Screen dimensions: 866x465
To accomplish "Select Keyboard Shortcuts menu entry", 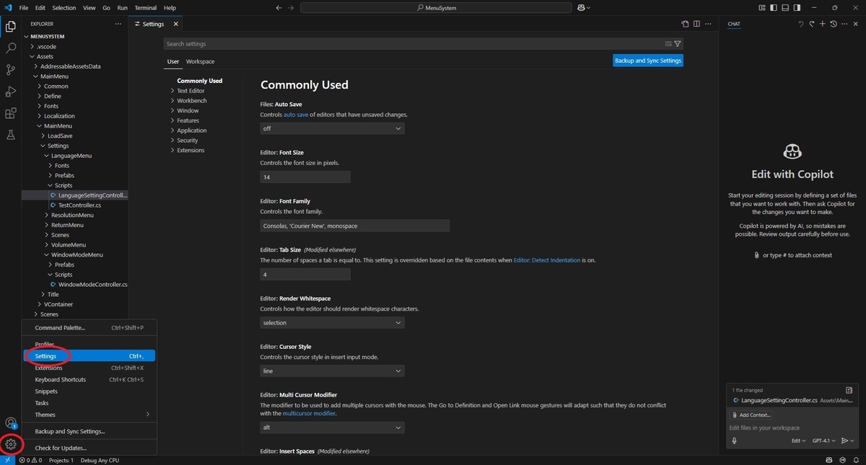I will 89,379.
